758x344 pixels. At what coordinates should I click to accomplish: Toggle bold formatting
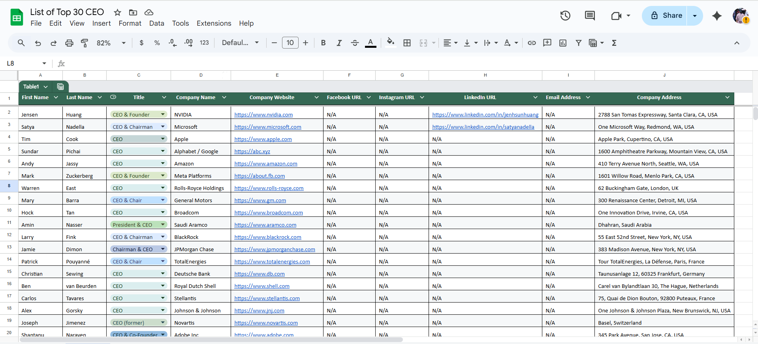click(323, 43)
